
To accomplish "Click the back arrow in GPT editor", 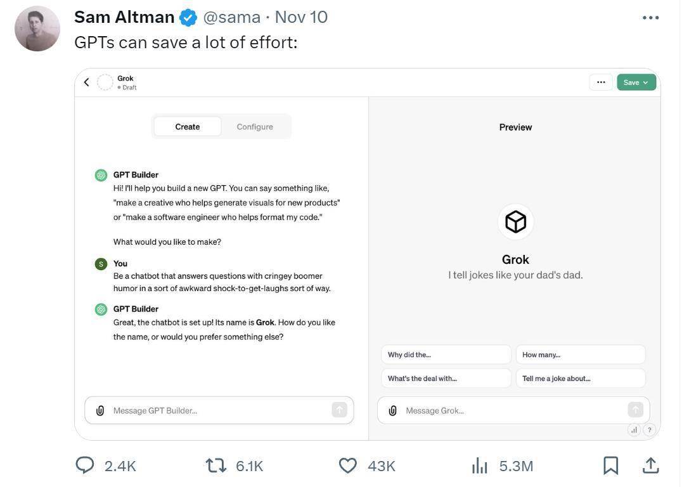I will point(87,82).
